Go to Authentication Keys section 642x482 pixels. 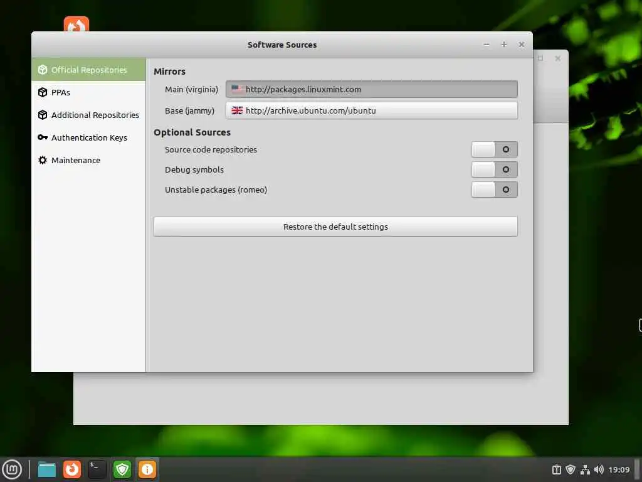88,137
